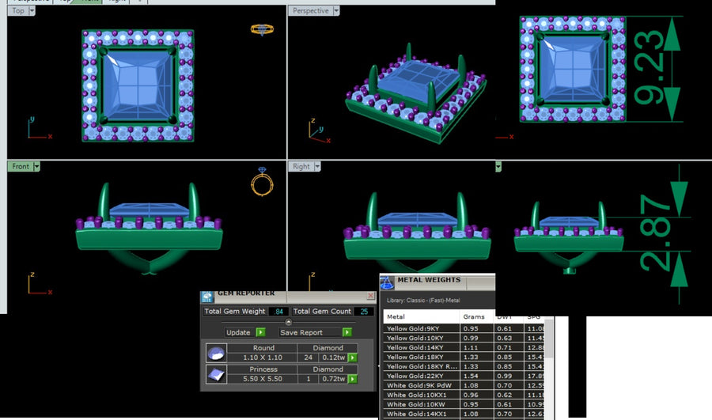Click the Total Gem Weight value .84
Image resolution: width=712 pixels, height=420 pixels.
coord(278,312)
